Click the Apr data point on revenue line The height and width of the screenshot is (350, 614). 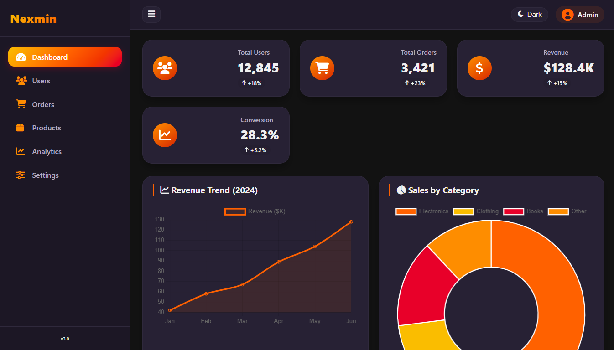279,262
